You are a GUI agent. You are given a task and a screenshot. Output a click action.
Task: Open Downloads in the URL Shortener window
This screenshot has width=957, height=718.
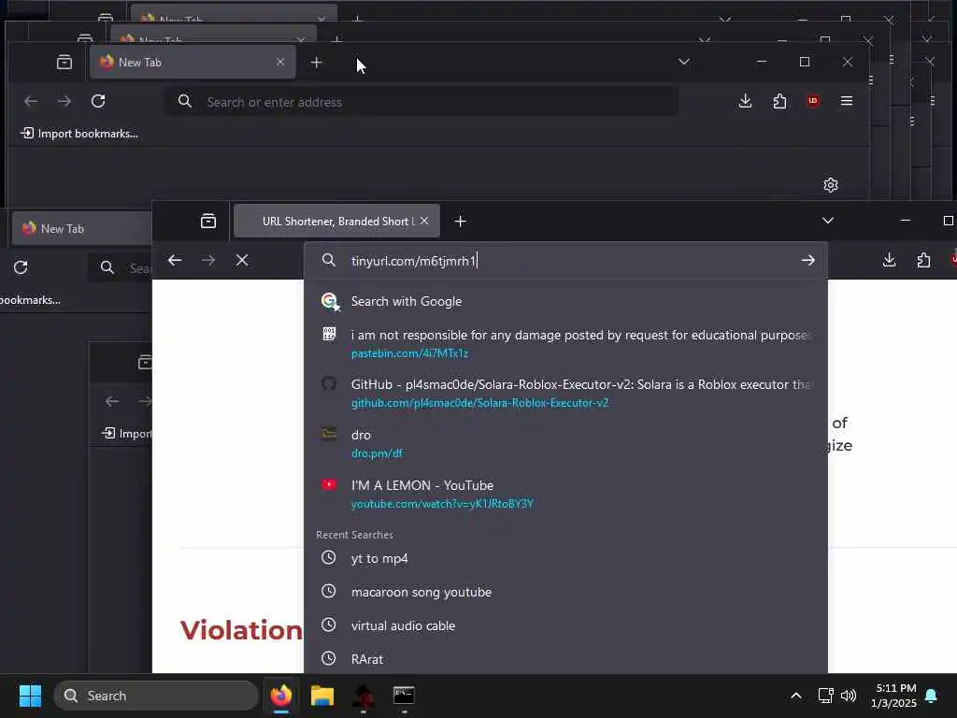click(x=890, y=260)
